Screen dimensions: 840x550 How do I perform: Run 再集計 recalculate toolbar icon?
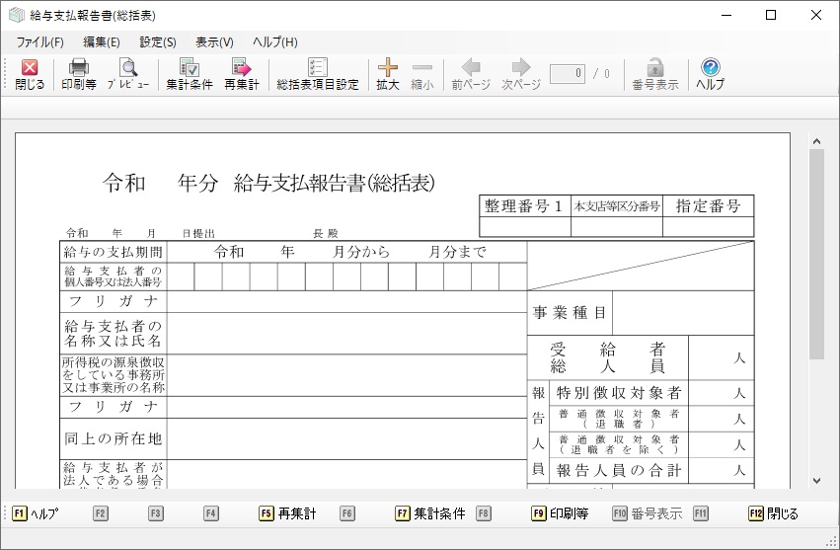(x=241, y=74)
